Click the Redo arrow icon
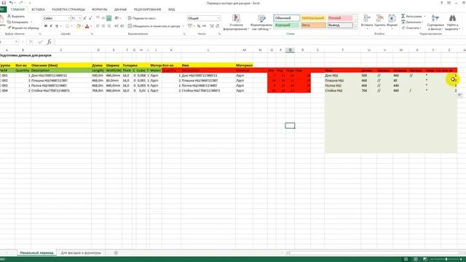The image size is (466, 262). (x=21, y=3)
